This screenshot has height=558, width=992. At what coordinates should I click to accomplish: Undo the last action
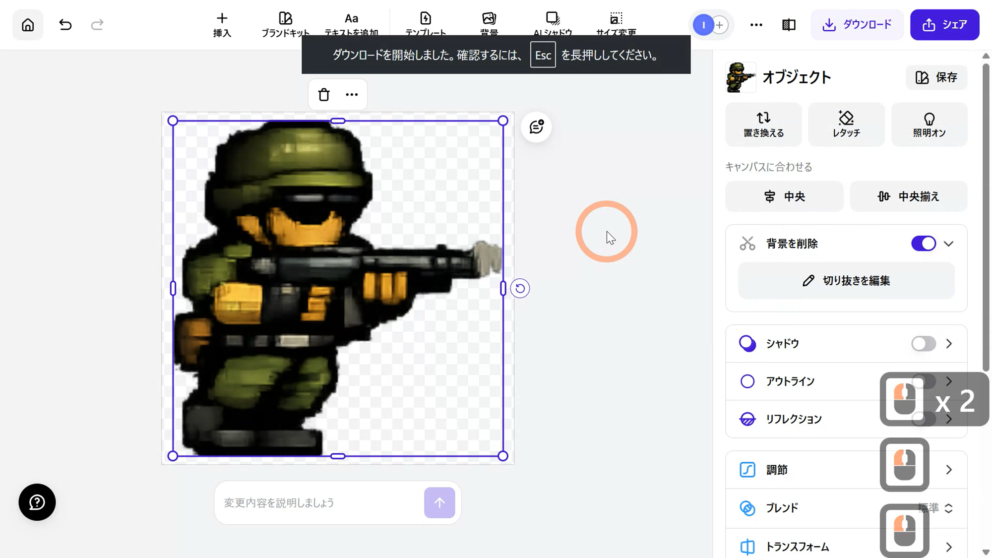point(65,25)
